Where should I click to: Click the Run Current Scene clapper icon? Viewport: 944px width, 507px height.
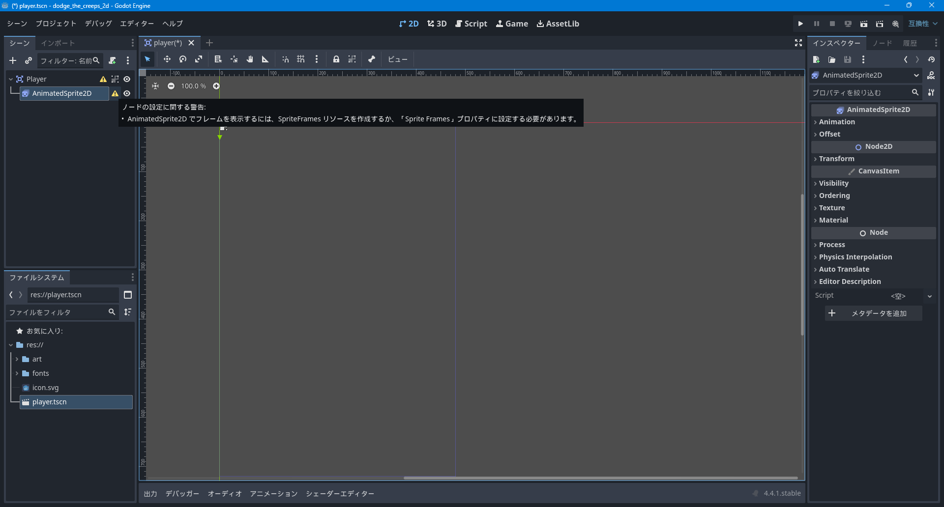tap(864, 24)
